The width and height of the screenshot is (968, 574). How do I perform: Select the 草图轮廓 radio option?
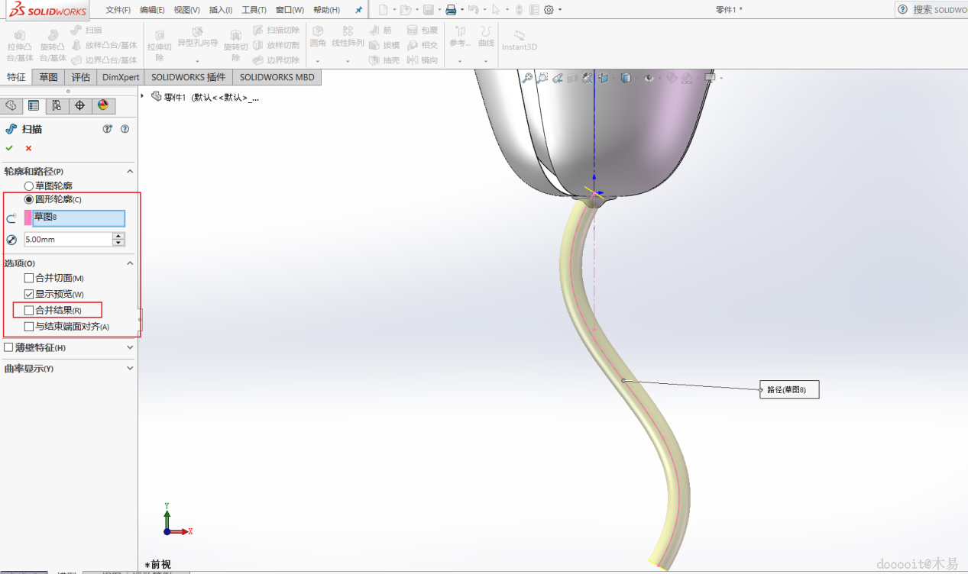point(29,185)
